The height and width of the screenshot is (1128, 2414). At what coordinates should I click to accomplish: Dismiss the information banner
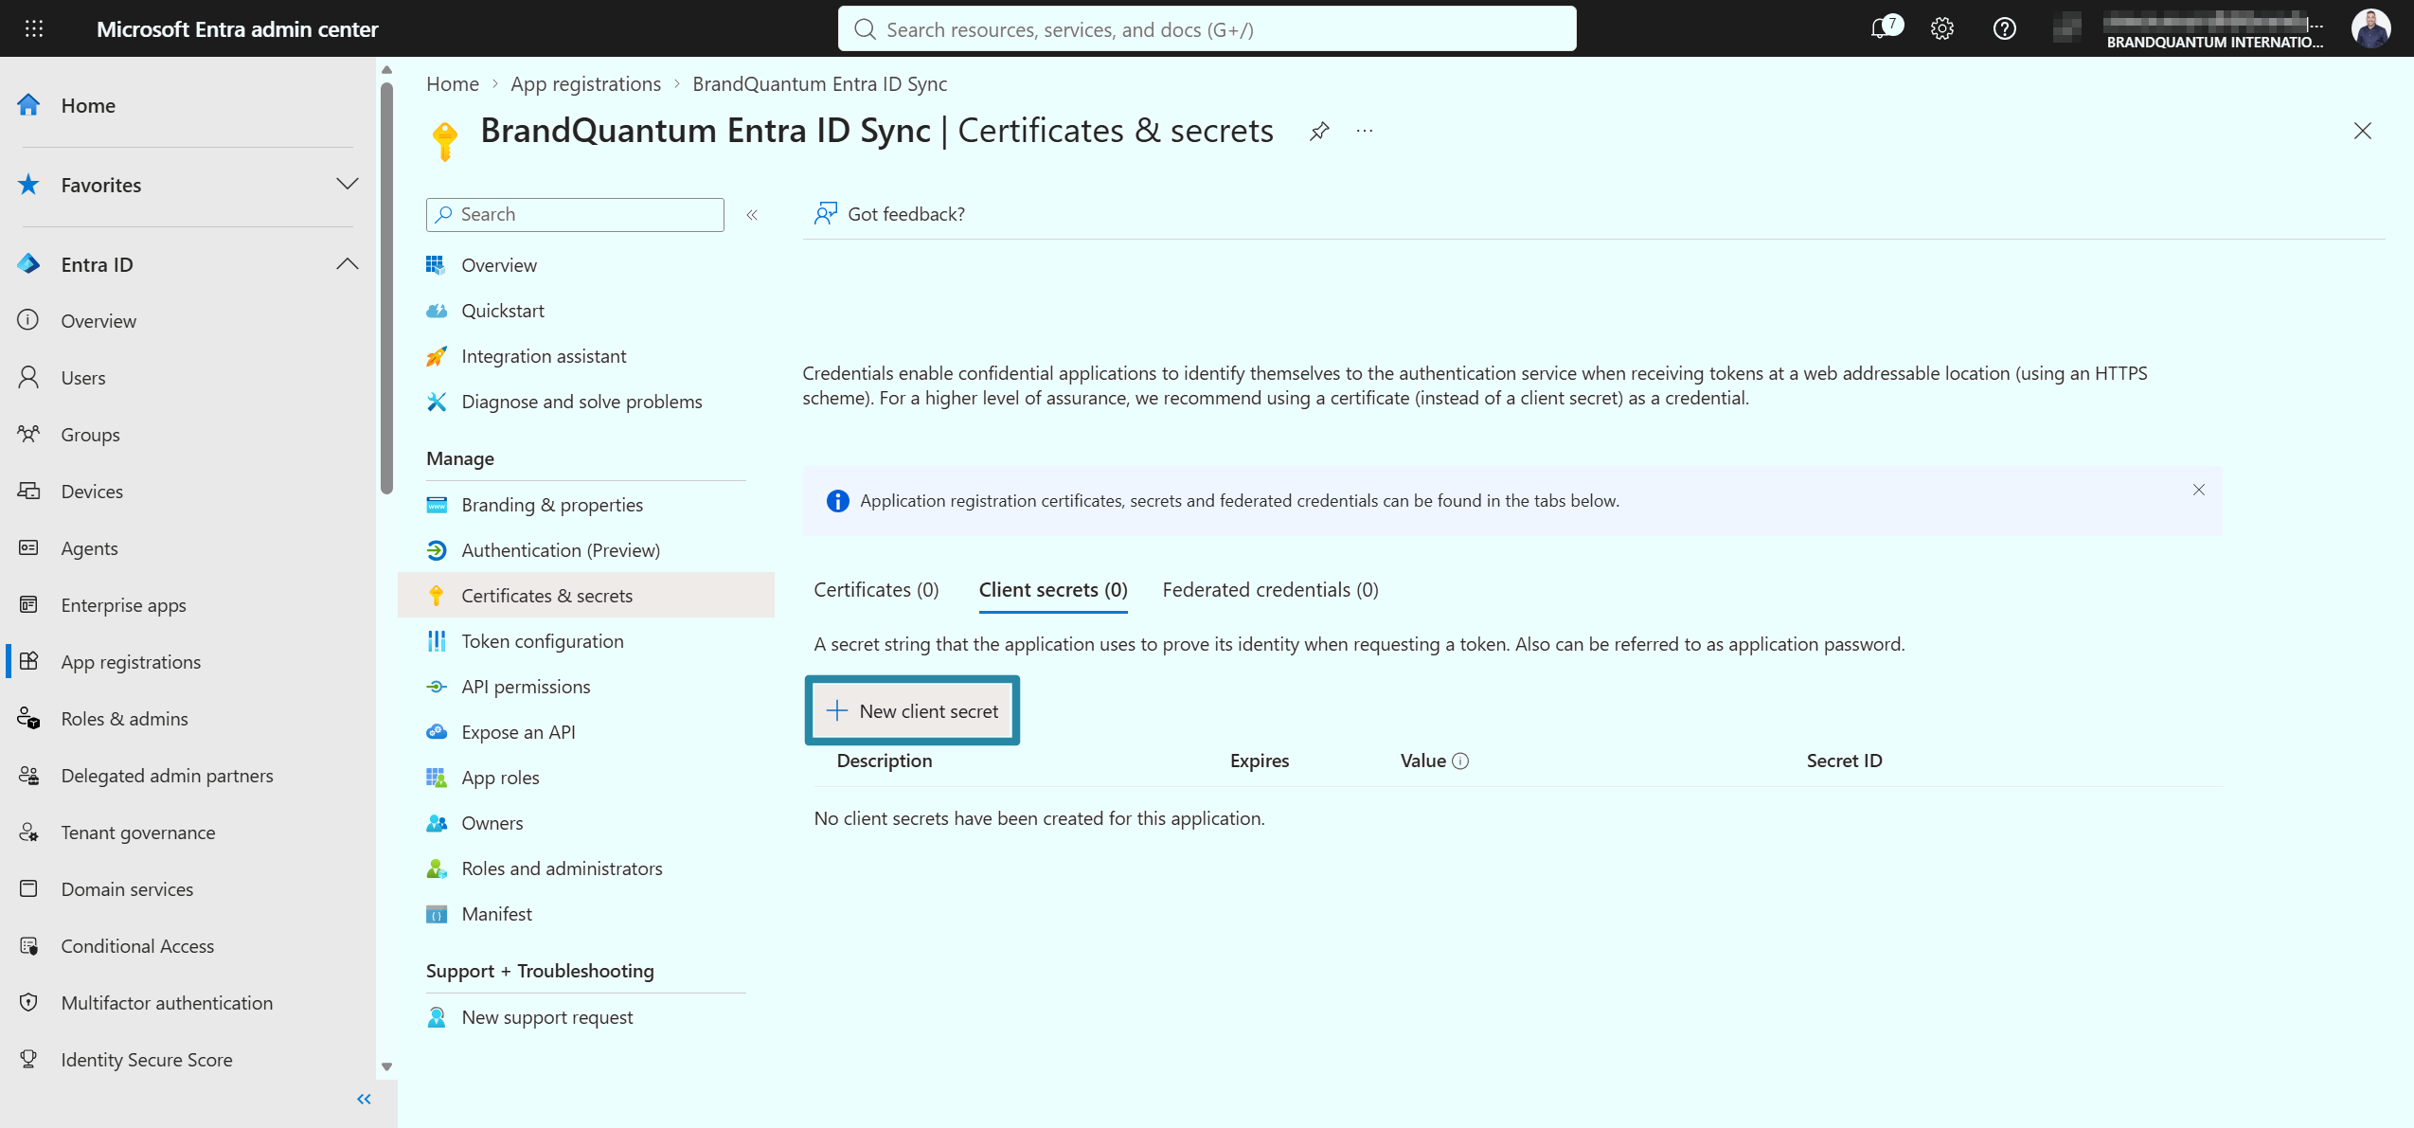[x=2199, y=490]
